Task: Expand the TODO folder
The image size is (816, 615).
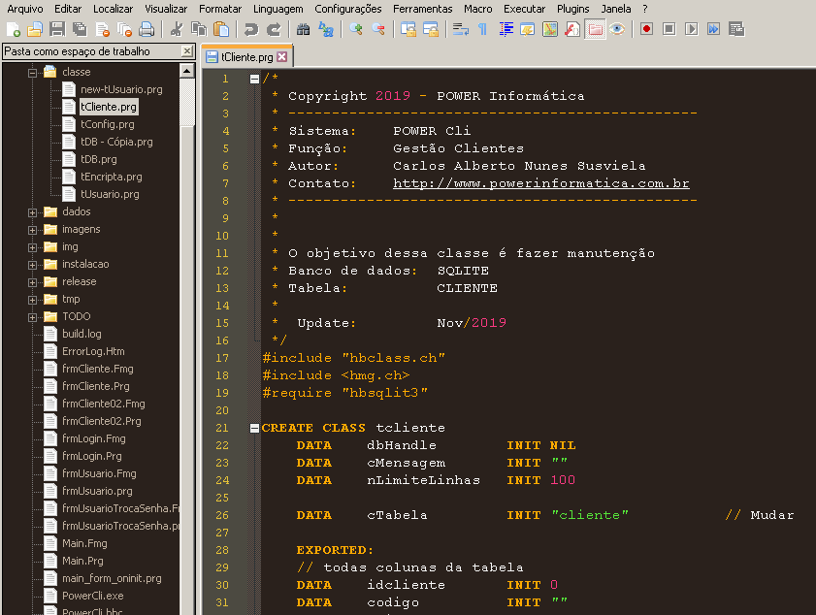Action: click(x=32, y=317)
